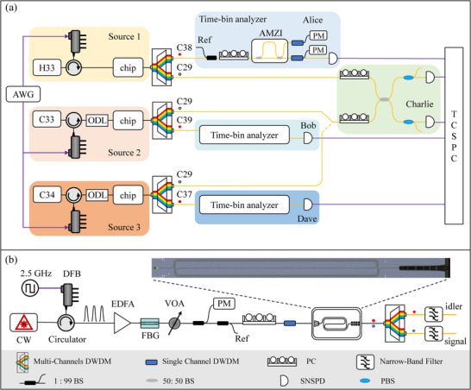Viewport: 471px width, 390px height.
Task: Click the blue single-channel DWDM in panel b
Action: 290,324
